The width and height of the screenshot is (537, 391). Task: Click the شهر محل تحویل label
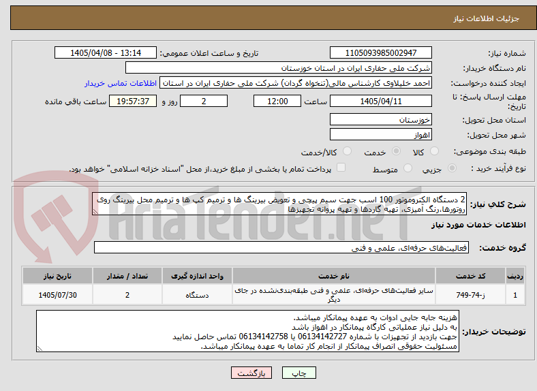(497, 136)
